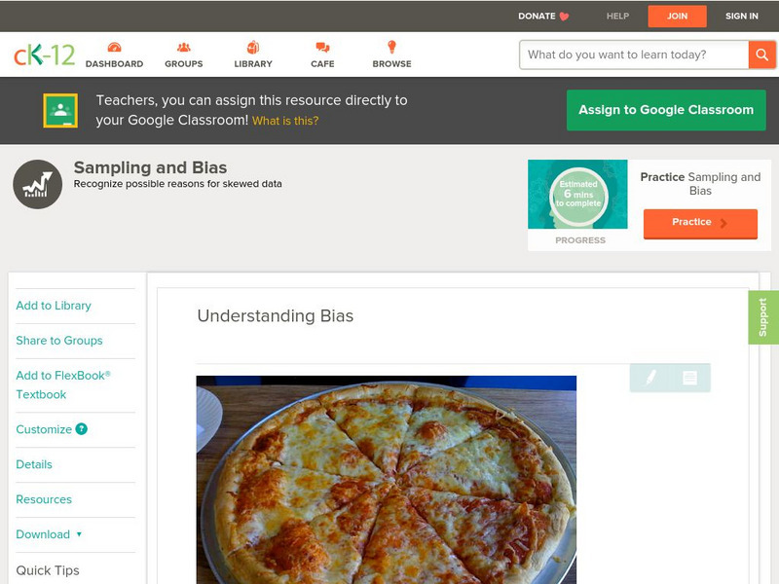
Task: Click the orange Practice button
Action: click(700, 224)
